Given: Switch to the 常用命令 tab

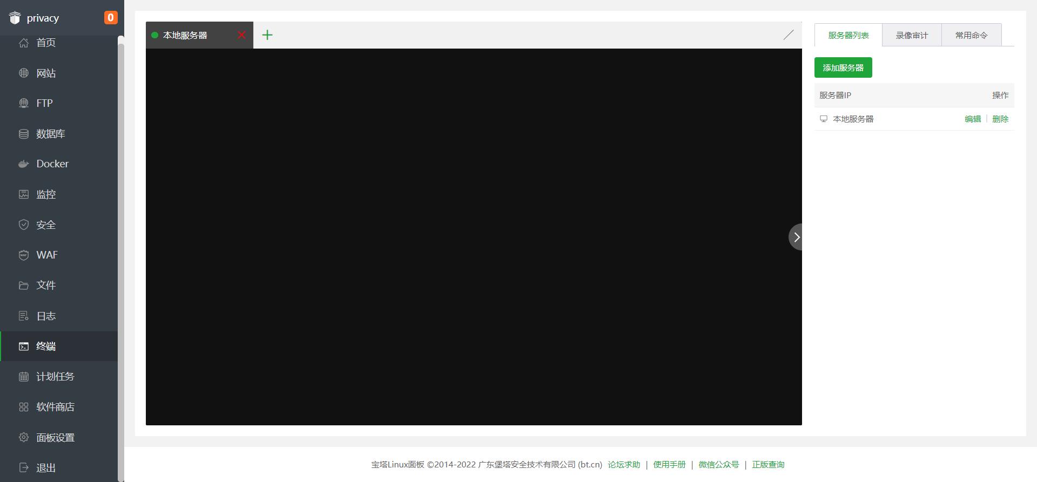Looking at the screenshot, I should click(971, 35).
